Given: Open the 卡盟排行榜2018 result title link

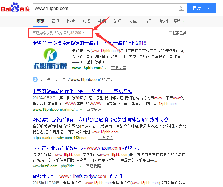Looking at the screenshot, I should 89,43.
